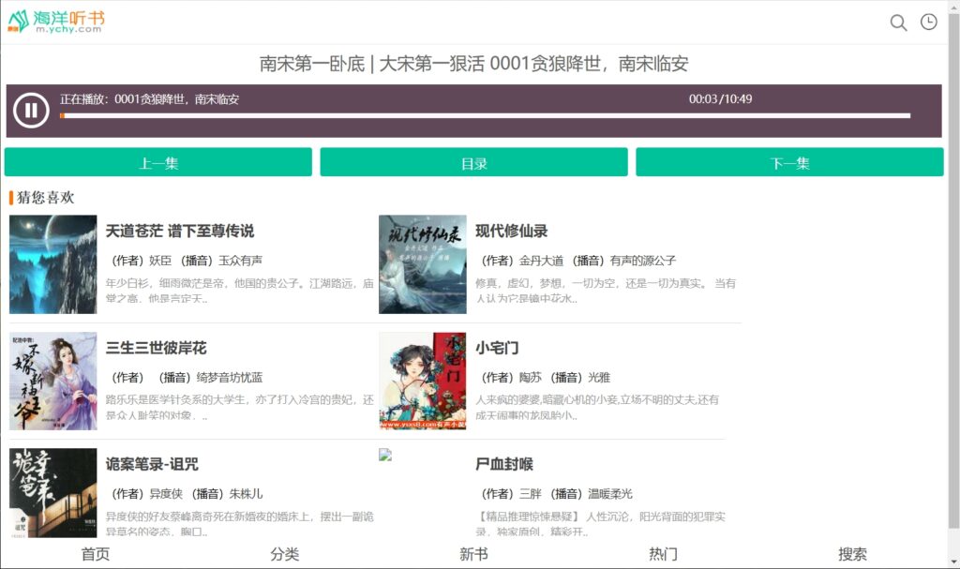The height and width of the screenshot is (569, 960).
Task: Pause the currently playing audio
Action: point(31,110)
